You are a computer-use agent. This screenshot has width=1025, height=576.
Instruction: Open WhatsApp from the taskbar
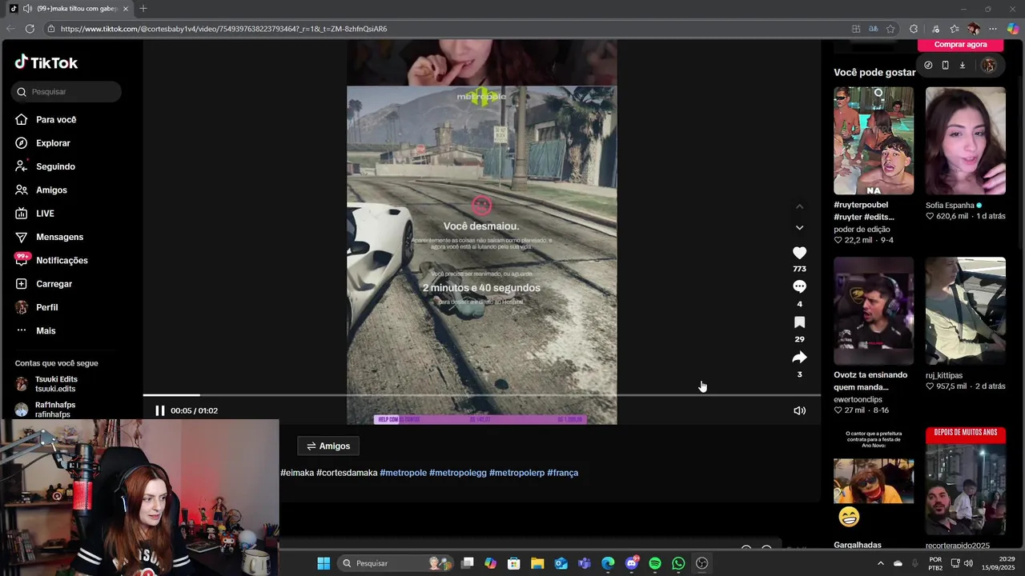pyautogui.click(x=678, y=563)
